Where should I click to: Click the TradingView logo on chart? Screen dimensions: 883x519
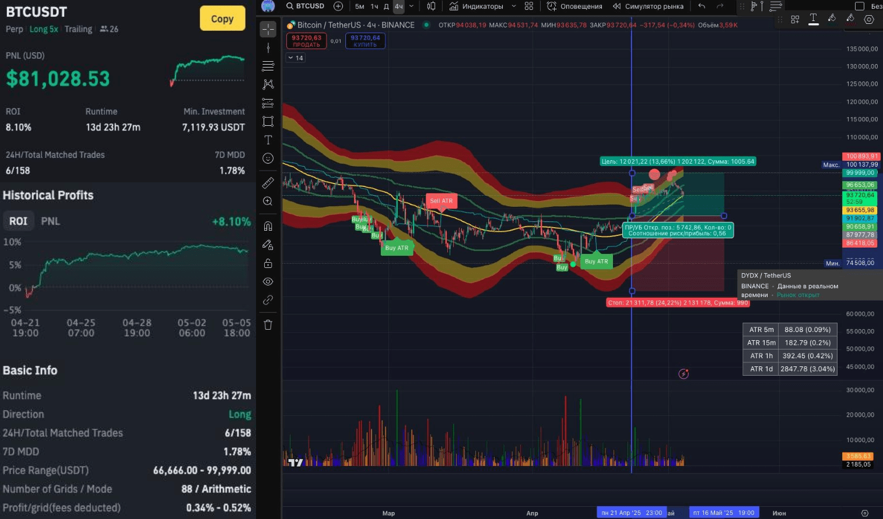click(x=296, y=462)
